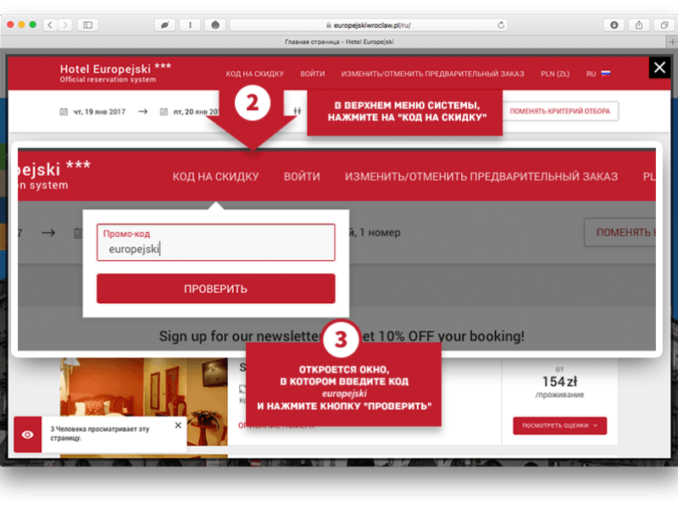Click the enlarged КОД НА СКИДКУ in the magnified view

(x=216, y=176)
